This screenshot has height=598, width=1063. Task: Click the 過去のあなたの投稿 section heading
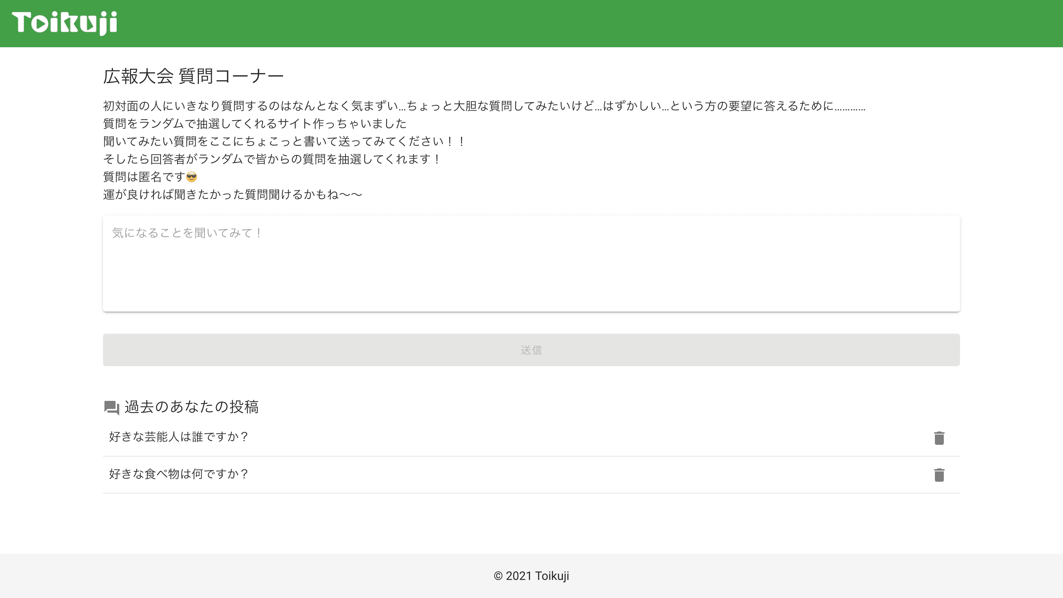[x=192, y=407]
